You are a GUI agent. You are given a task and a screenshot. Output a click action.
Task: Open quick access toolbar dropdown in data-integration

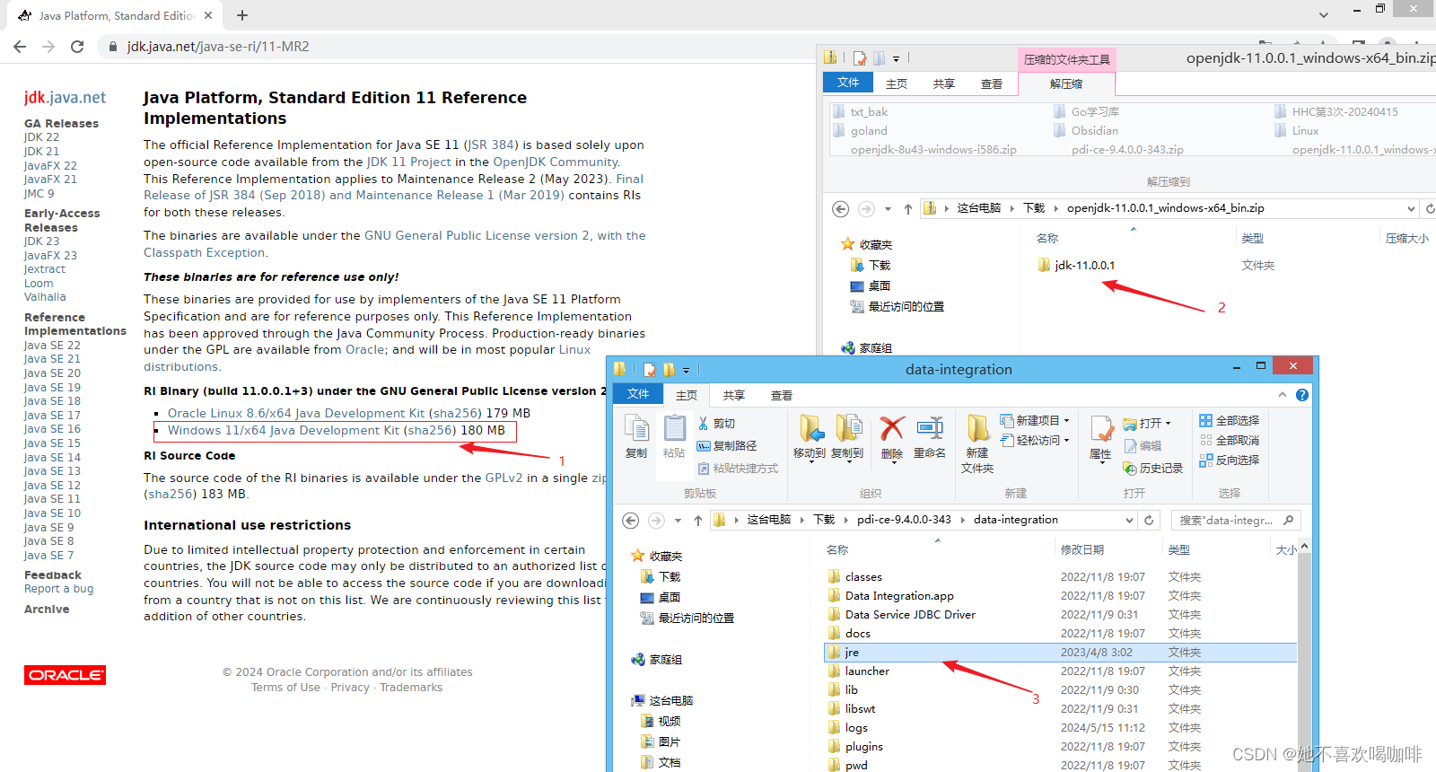pyautogui.click(x=686, y=370)
